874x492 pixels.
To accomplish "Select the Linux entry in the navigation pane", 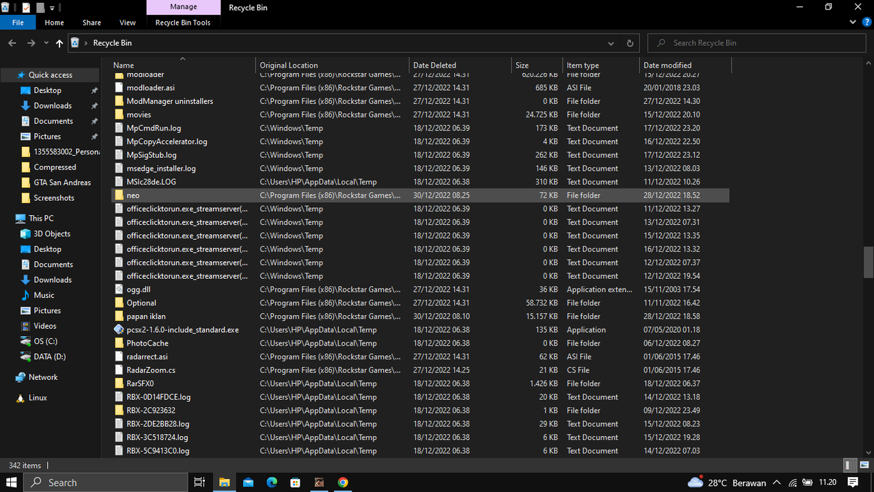I will [38, 398].
